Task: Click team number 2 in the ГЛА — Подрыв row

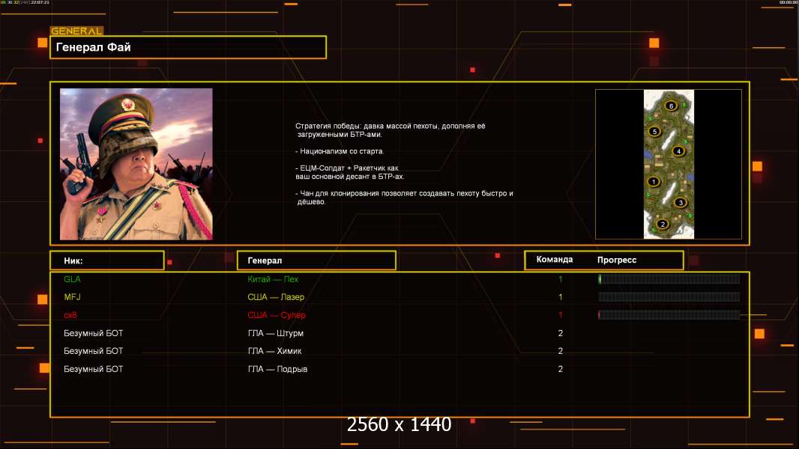Action: pyautogui.click(x=560, y=369)
